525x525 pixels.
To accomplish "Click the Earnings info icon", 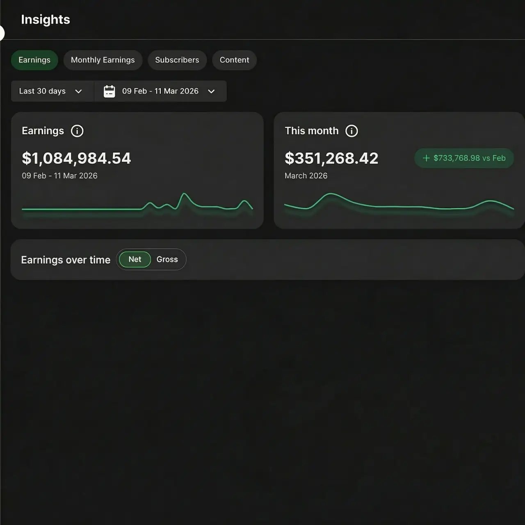I will pos(77,131).
